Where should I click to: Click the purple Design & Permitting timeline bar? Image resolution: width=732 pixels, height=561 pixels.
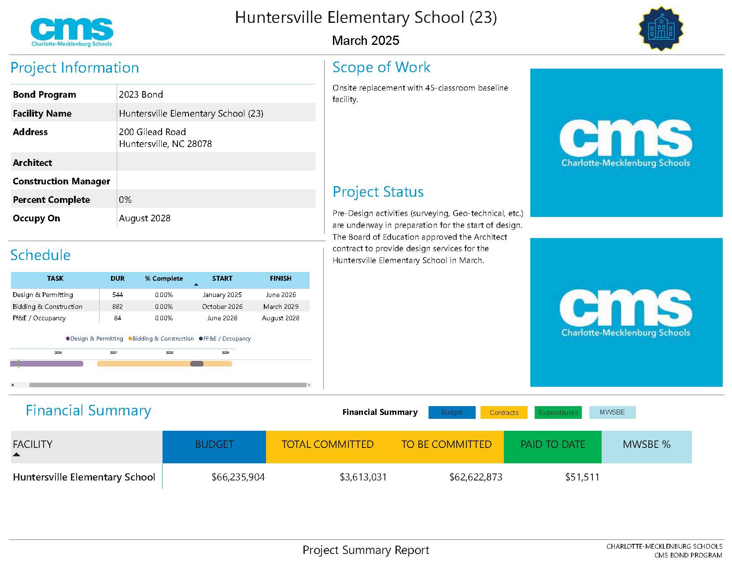[47, 363]
